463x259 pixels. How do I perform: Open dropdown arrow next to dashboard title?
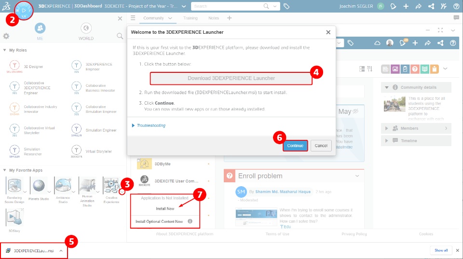pos(184,6)
